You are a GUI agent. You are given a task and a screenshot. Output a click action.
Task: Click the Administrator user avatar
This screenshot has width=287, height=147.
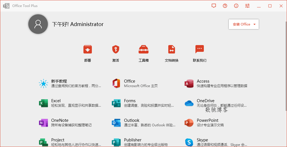point(38,24)
